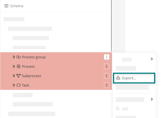Select the Task label in the tree
The width and height of the screenshot is (163, 118).
[x=25, y=85]
